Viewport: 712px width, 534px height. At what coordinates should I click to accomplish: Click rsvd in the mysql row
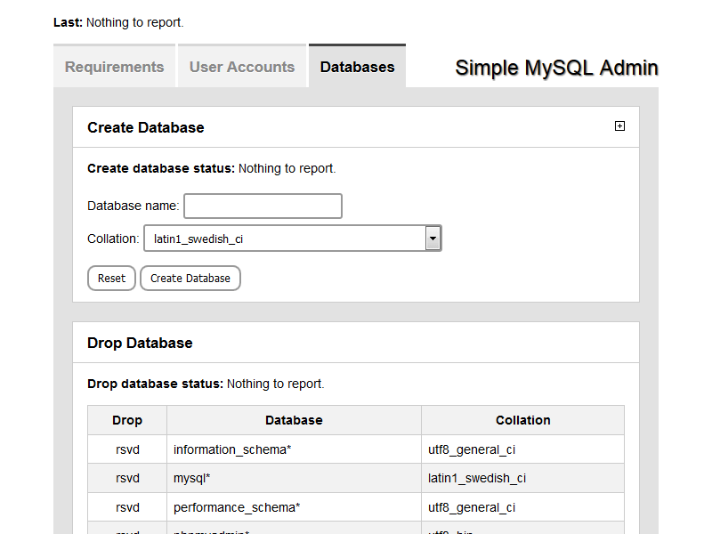(x=127, y=478)
